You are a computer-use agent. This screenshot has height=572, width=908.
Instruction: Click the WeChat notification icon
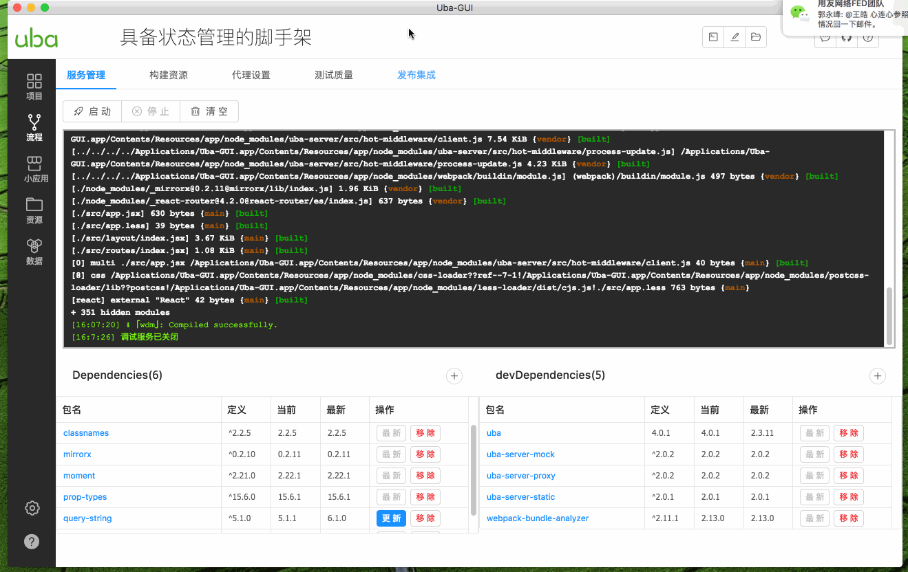pyautogui.click(x=799, y=13)
